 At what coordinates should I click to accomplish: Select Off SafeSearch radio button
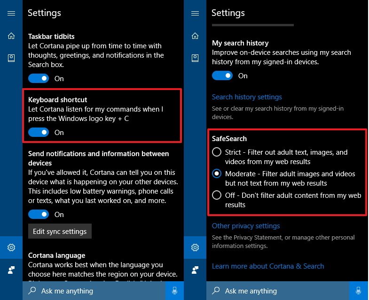(217, 195)
